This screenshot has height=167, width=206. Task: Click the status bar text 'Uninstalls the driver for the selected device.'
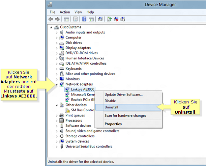(81, 162)
